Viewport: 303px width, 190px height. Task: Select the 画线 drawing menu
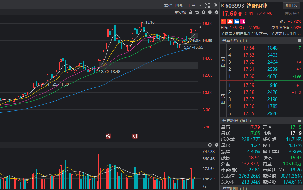pos(179,5)
